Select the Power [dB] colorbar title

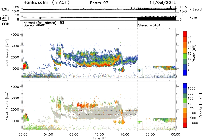tap(194, 53)
